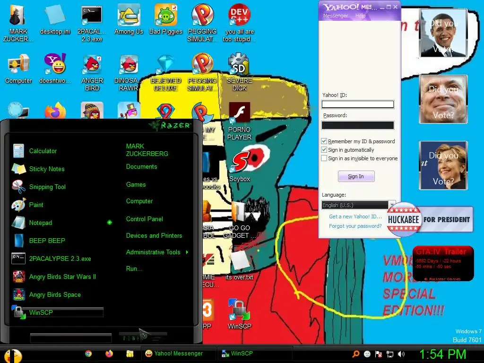Screen dimensions: 484x363
Task: Open the Flash-logo desktop icon
Action: (x=239, y=121)
